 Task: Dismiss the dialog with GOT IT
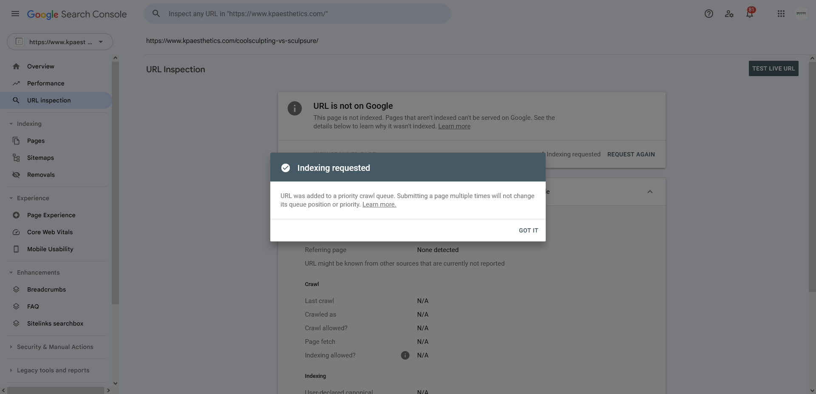click(528, 230)
